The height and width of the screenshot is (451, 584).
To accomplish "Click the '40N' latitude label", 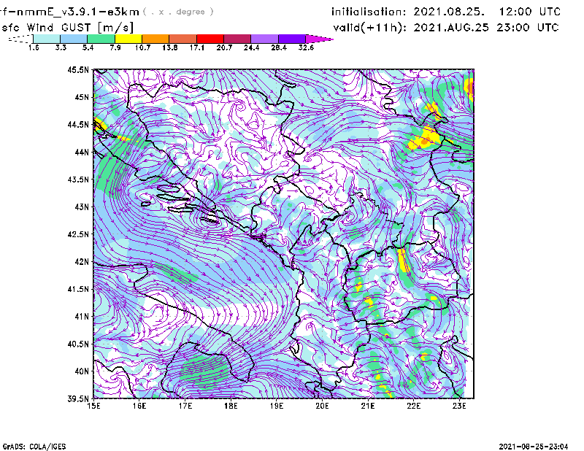I will point(82,371).
